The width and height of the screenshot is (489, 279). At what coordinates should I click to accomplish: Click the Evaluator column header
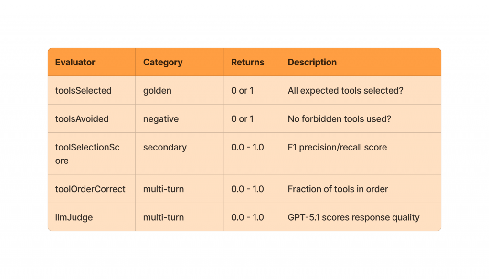pyautogui.click(x=75, y=62)
